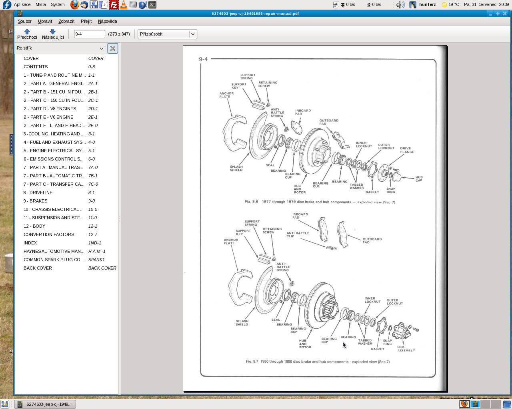This screenshot has width=512, height=409.
Task: Open the Soubor menu
Action: (x=25, y=22)
